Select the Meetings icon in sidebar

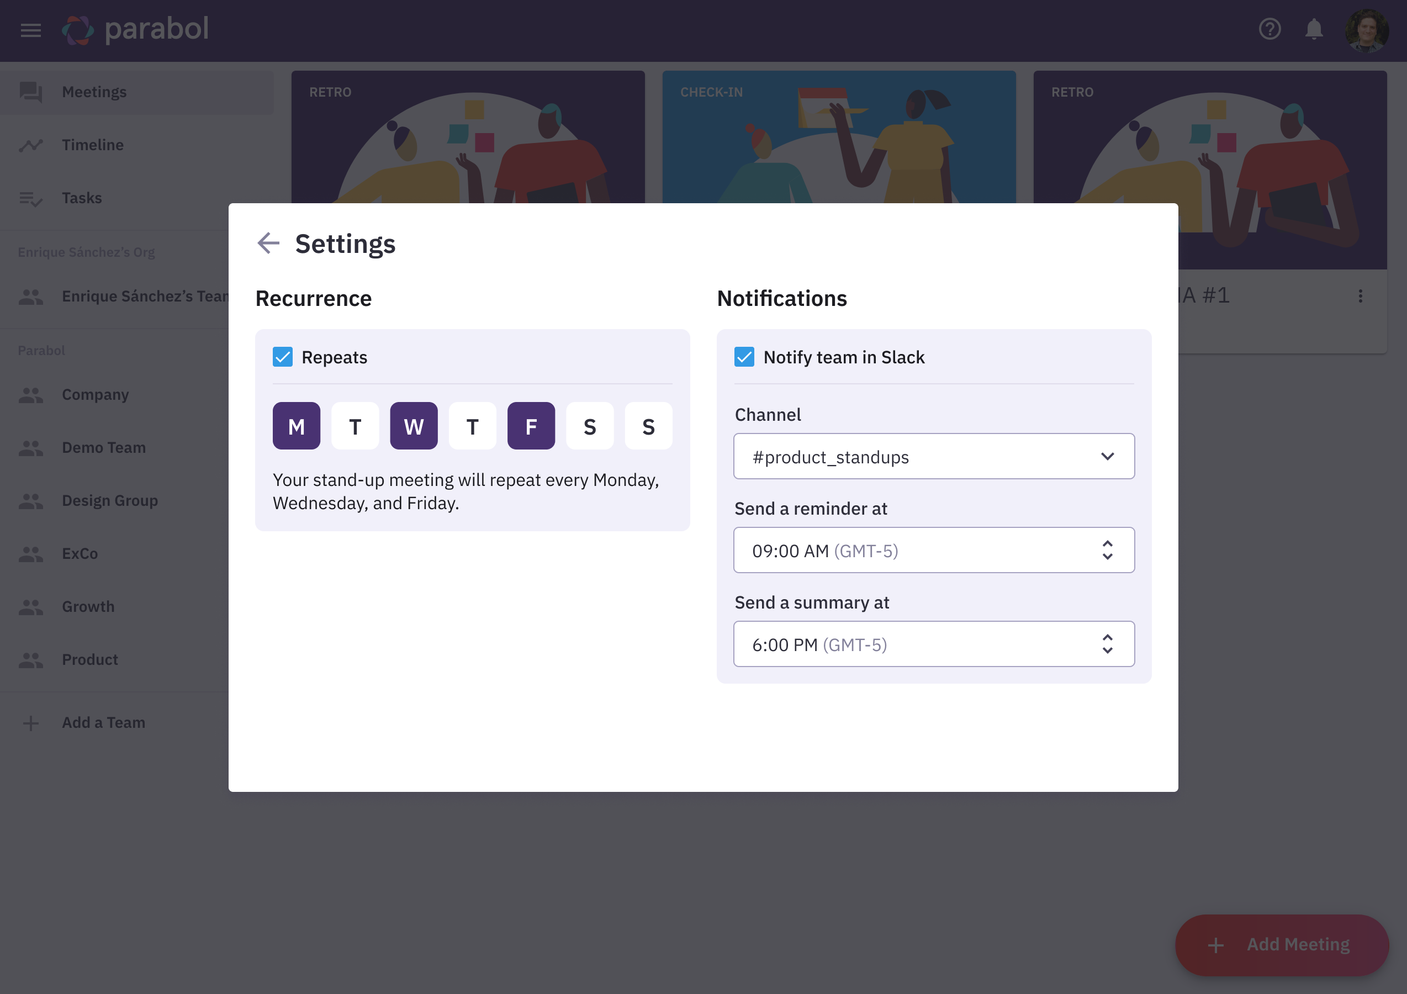[31, 91]
